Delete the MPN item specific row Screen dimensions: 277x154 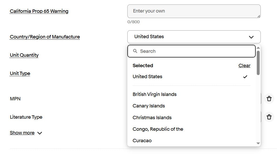(x=269, y=99)
